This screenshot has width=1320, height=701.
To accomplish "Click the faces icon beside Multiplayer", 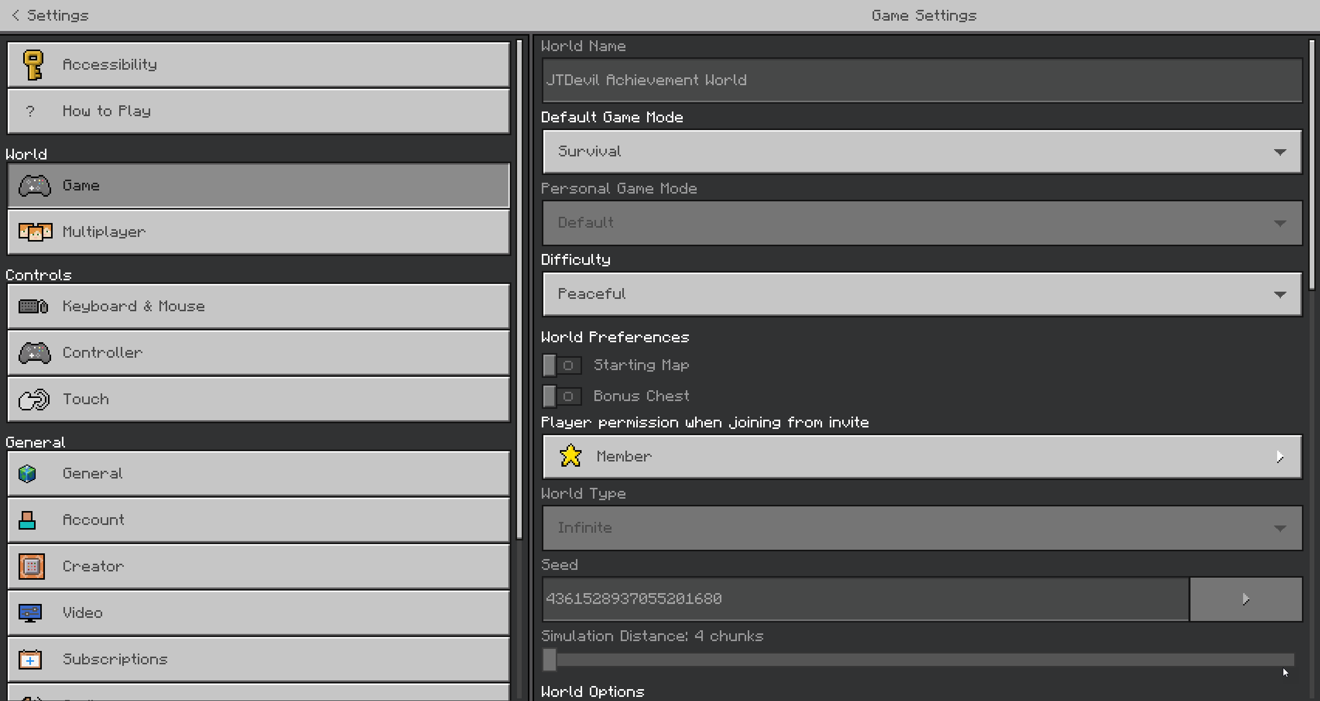I will click(x=35, y=232).
